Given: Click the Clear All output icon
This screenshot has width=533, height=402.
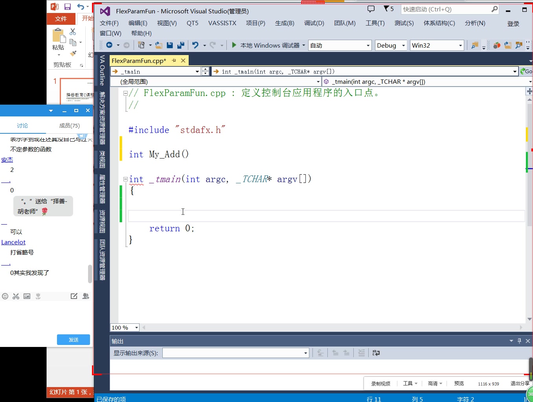Looking at the screenshot, I should pyautogui.click(x=361, y=353).
